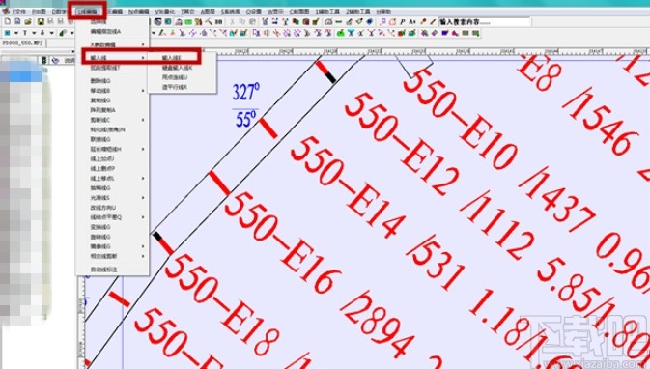Choose 键盘输入线 submenu entry
Viewport: 650px width, 369px height.
pyautogui.click(x=177, y=68)
